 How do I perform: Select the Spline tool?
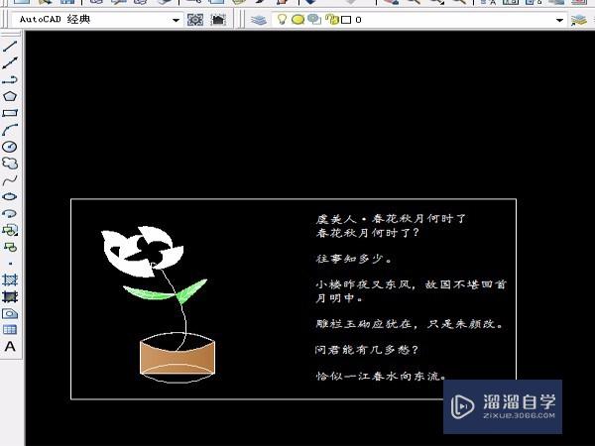point(10,179)
